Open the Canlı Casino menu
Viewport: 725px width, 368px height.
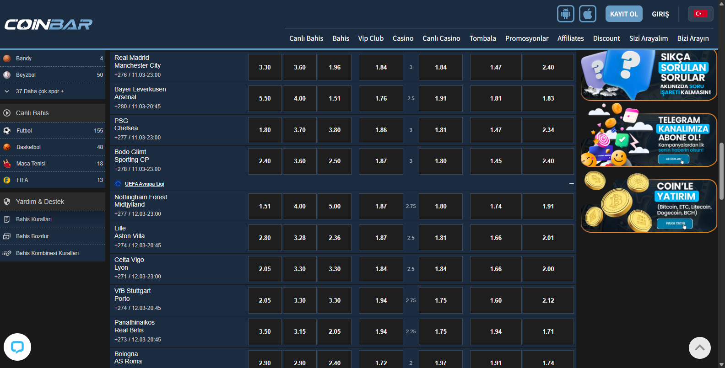point(441,38)
